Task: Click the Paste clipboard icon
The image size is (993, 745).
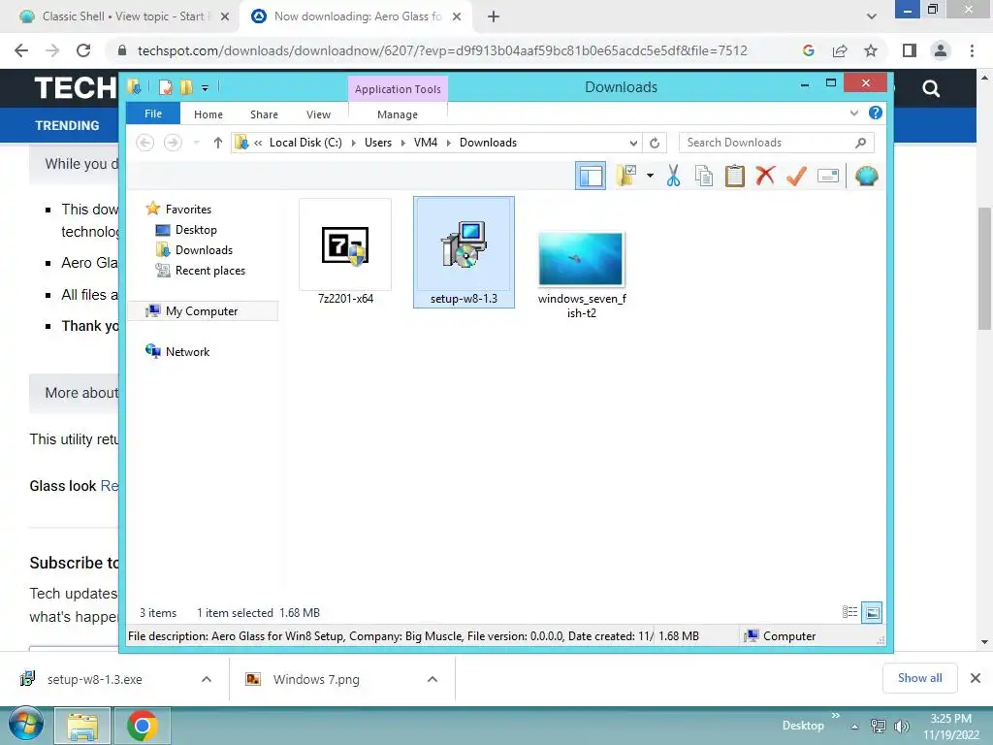Action: (x=735, y=176)
